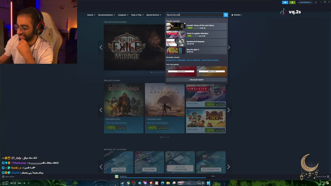Go to previous featured game arrow

101,47
